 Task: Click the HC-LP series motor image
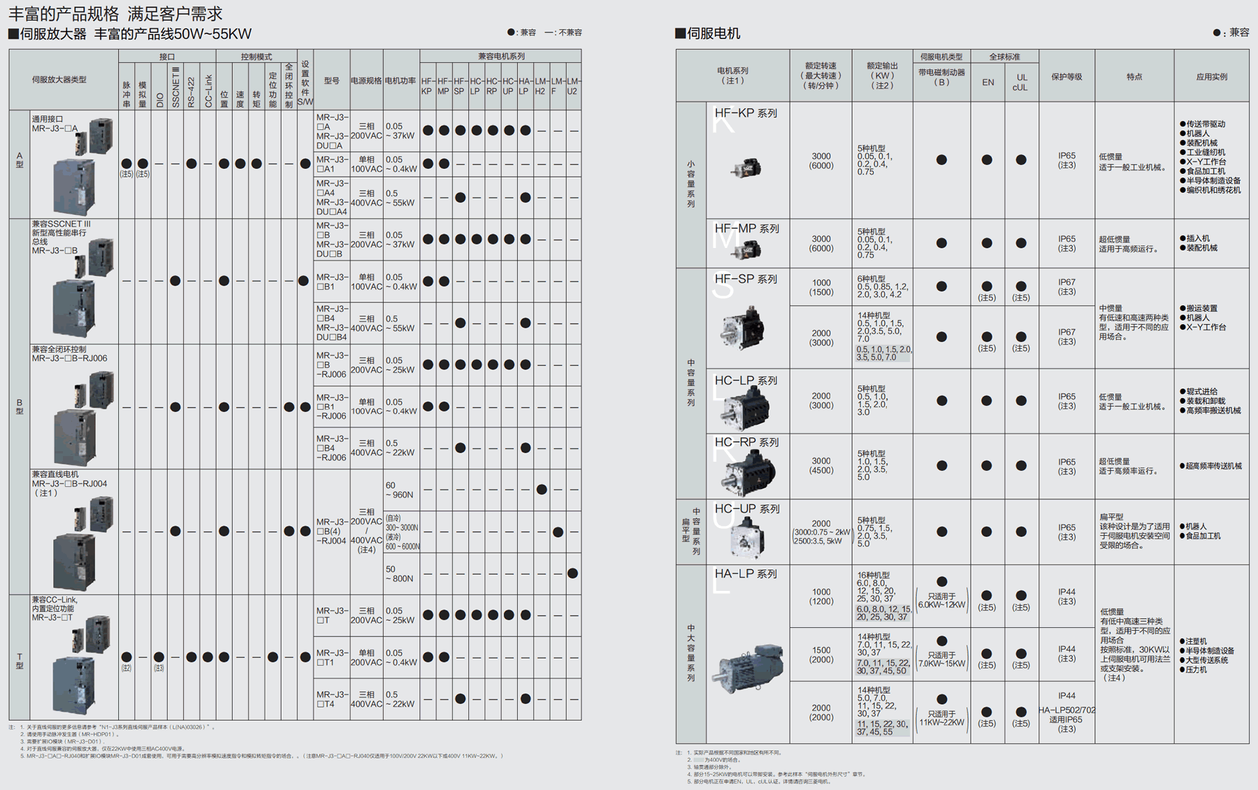[x=745, y=408]
